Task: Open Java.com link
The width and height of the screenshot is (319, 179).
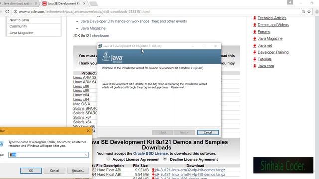Action: click(266, 66)
